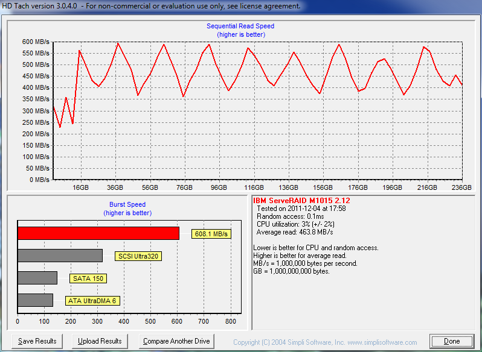Close the dialog with Done
Screen dimensions: 482x352
pyautogui.click(x=451, y=341)
